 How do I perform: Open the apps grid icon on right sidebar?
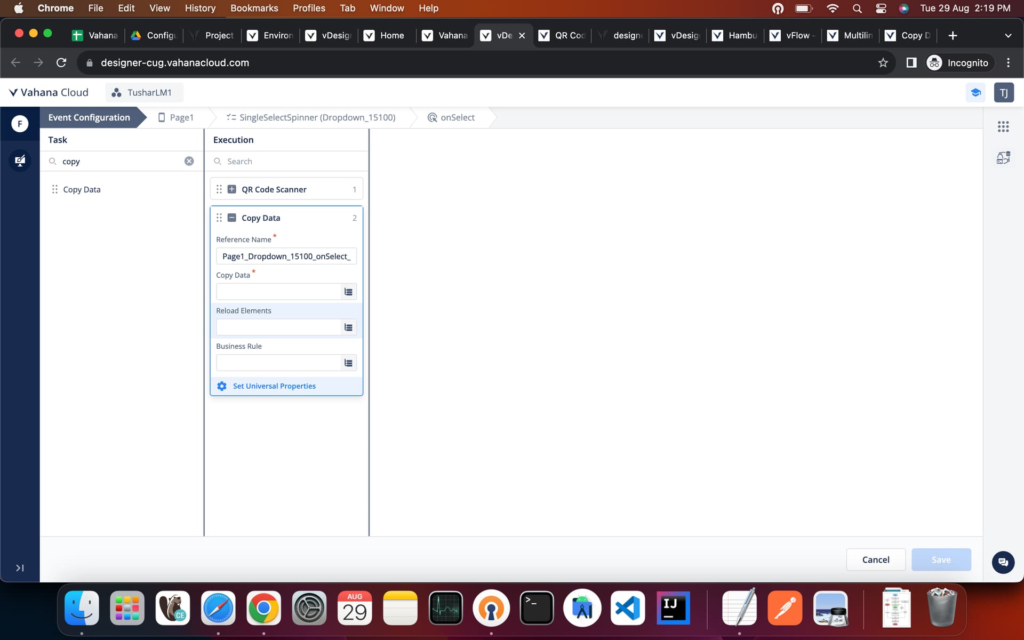click(1003, 126)
